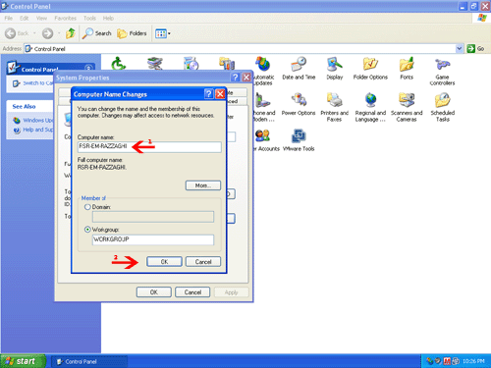Image resolution: width=491 pixels, height=368 pixels.
Task: Open the Scanners and Cameras icon
Action: [x=407, y=107]
